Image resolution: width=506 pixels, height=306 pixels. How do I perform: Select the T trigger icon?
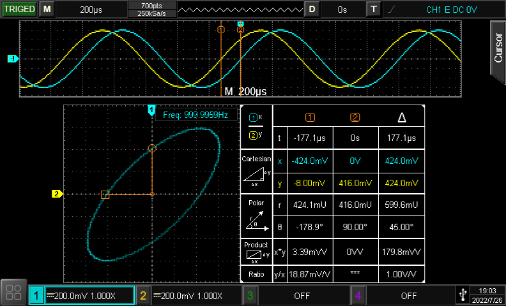[x=374, y=10]
